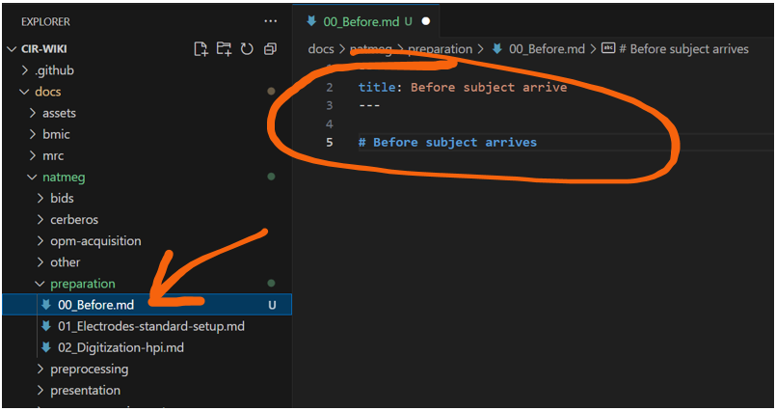776x411 pixels.
Task: Click 'docs' in the breadcrumb path
Action: [x=320, y=48]
